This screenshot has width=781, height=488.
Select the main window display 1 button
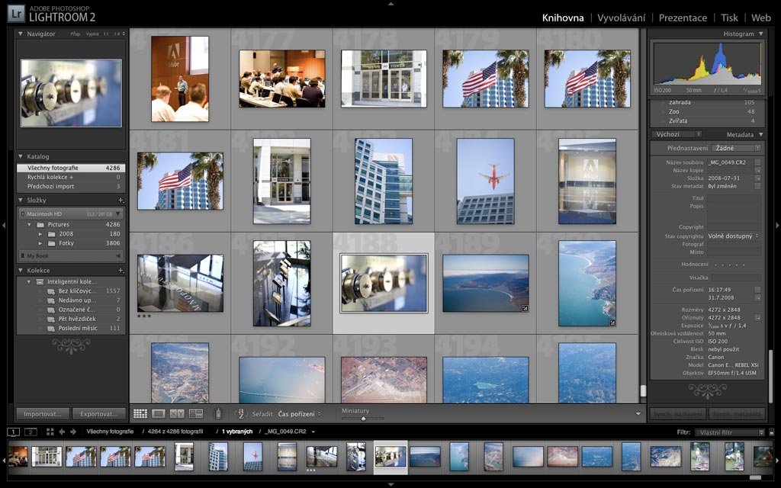pyautogui.click(x=14, y=432)
